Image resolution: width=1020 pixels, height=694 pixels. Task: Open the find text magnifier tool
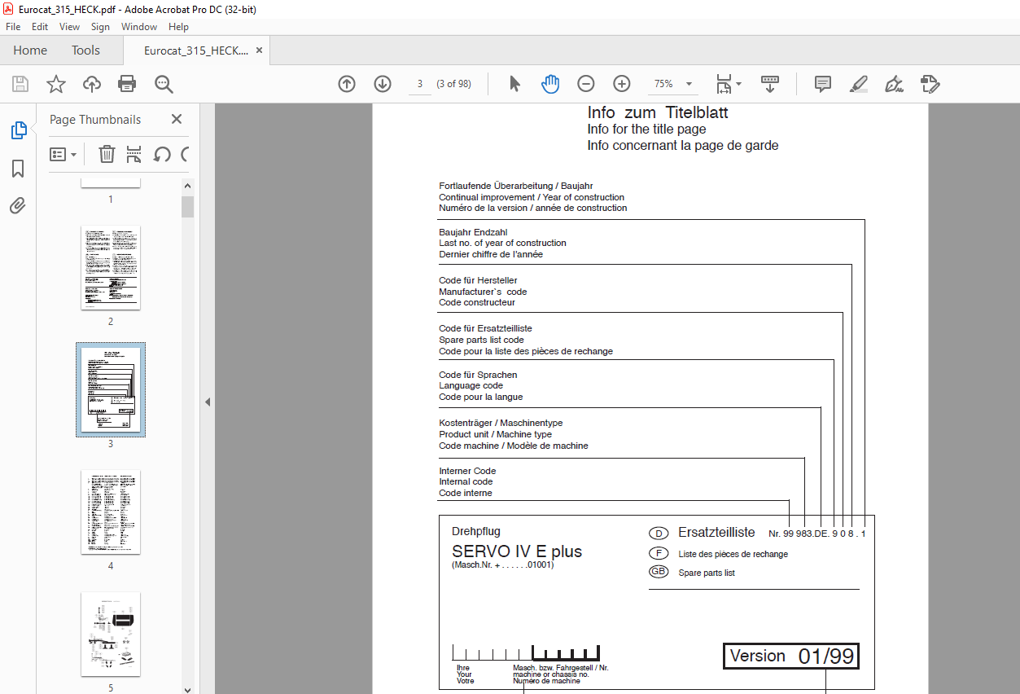click(164, 84)
